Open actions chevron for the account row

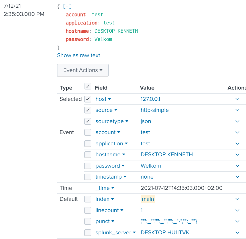coord(237,132)
